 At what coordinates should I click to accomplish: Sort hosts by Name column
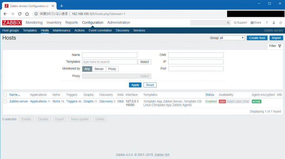click(14, 95)
